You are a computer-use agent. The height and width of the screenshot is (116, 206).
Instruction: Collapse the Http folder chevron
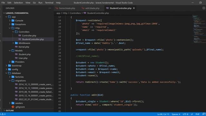tap(10, 28)
